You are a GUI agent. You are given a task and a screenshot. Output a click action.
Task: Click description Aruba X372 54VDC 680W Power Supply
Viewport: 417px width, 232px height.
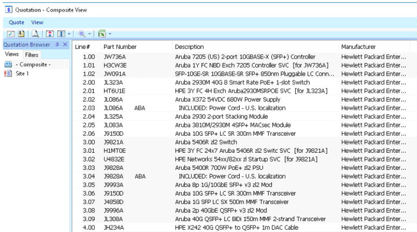click(x=227, y=99)
